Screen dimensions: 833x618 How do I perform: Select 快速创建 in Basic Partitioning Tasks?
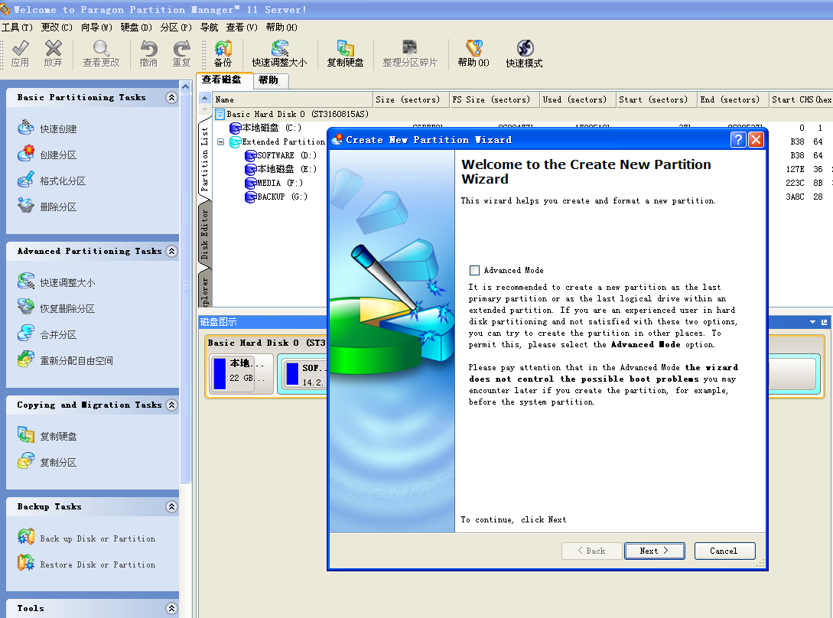[x=58, y=129]
